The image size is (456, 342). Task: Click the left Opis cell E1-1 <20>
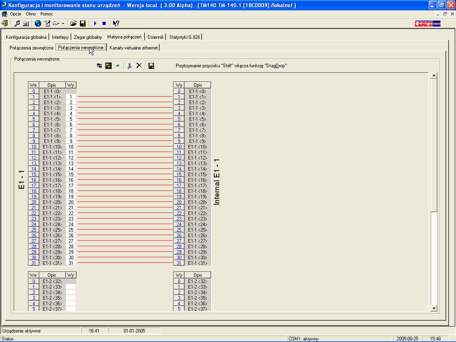(52, 202)
